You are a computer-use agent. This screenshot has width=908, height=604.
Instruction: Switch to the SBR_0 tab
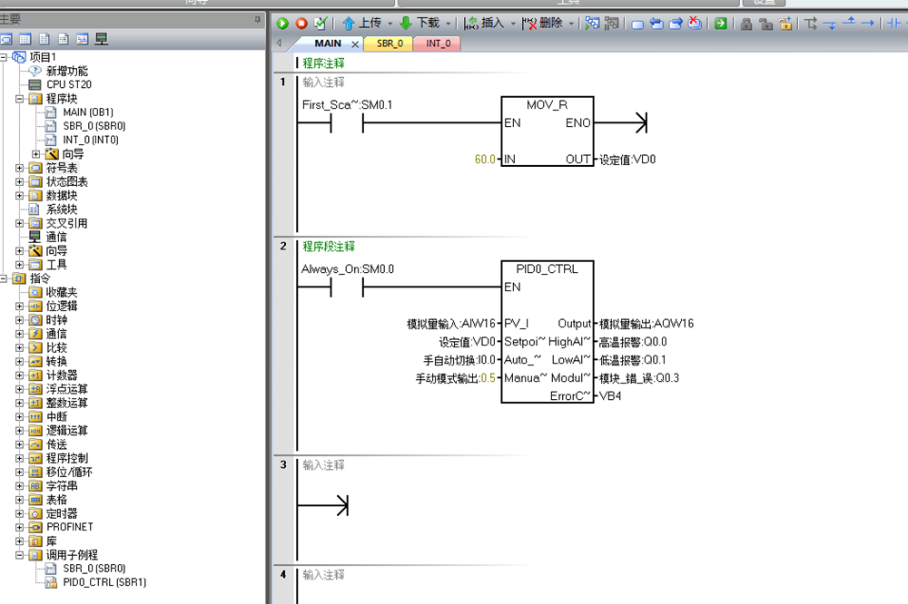point(389,44)
